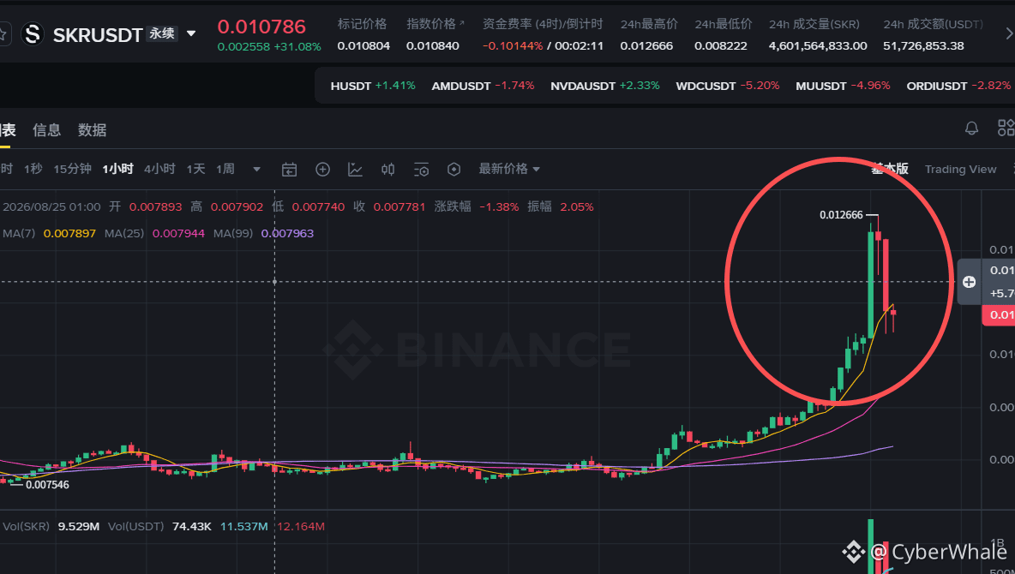Click the 永续 perpetual contract tag
This screenshot has height=574, width=1015.
tap(162, 33)
